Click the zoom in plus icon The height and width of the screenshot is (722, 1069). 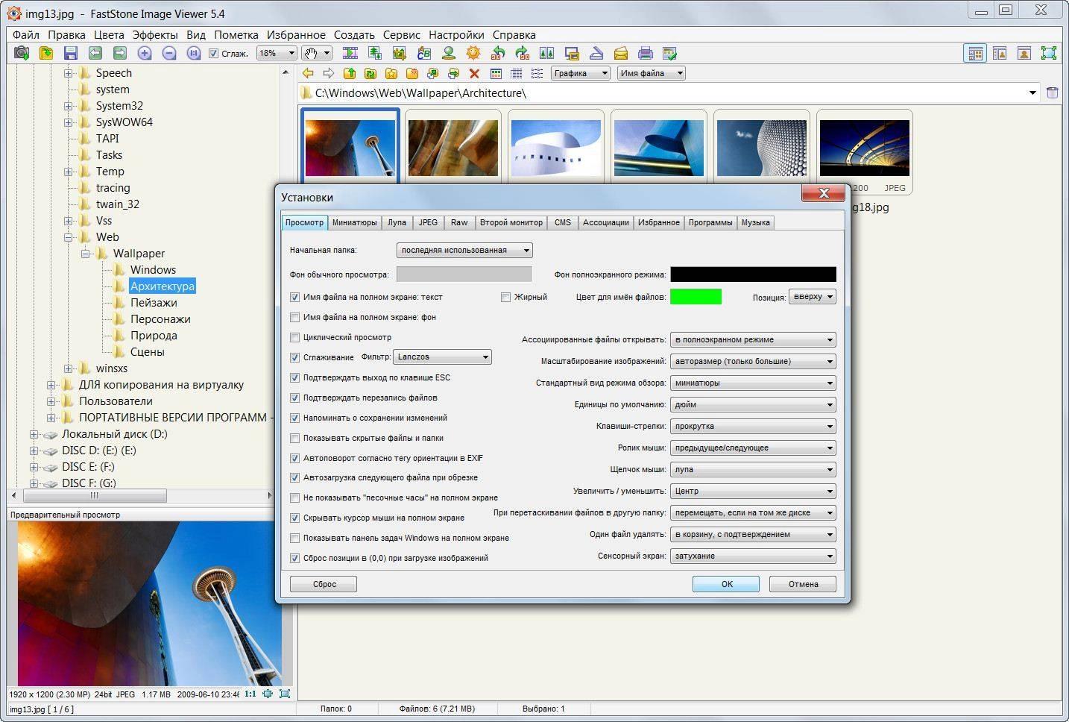[x=145, y=53]
